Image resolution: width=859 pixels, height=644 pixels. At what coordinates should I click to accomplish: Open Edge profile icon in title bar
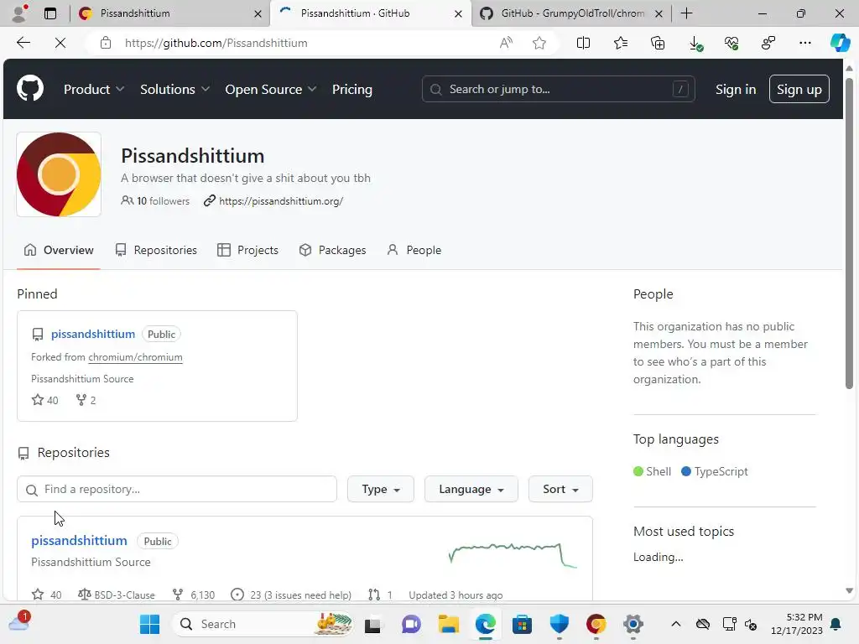pyautogui.click(x=20, y=13)
